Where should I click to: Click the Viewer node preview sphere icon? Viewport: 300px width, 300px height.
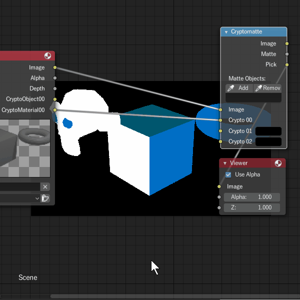(x=278, y=163)
